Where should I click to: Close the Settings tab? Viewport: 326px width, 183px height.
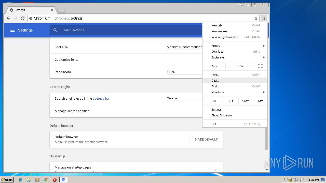[x=52, y=10]
